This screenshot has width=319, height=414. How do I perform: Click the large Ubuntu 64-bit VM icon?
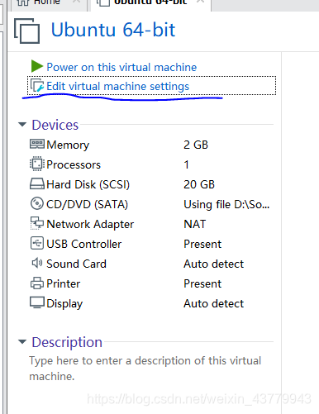point(26,31)
